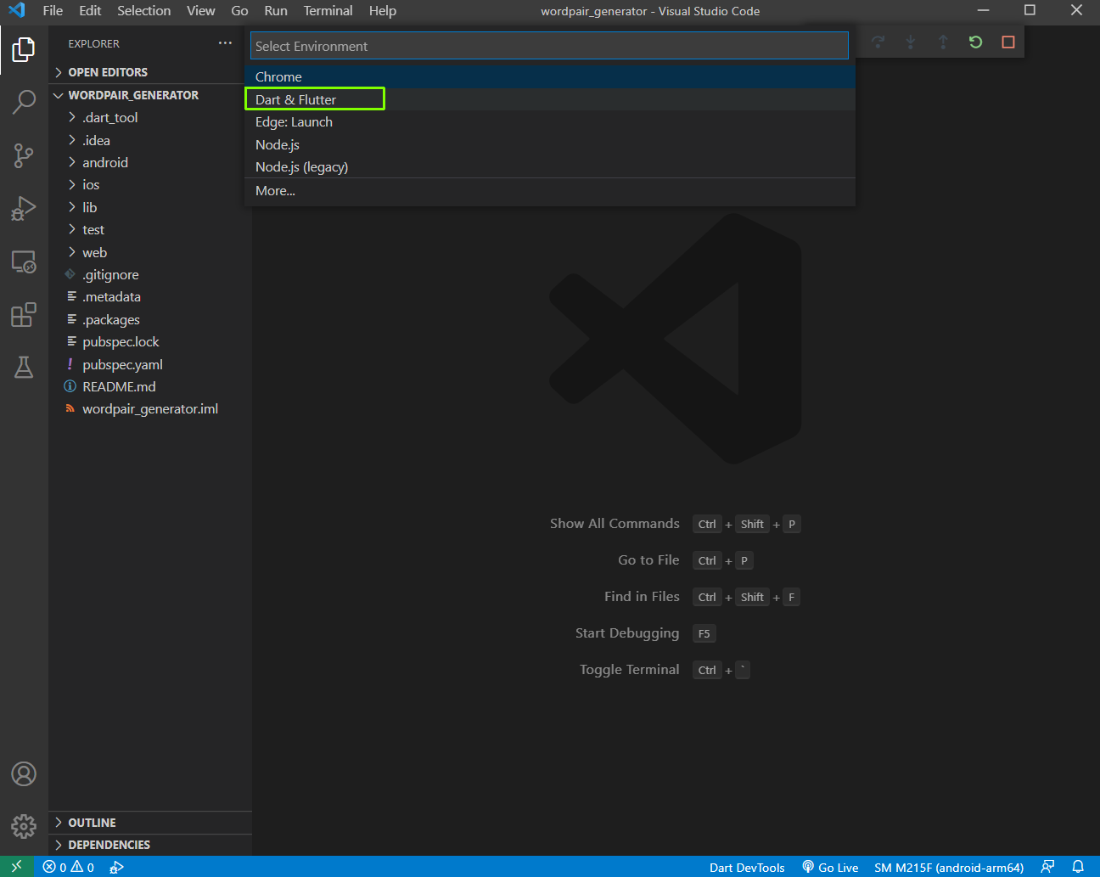
Task: Open the Search view in activity bar
Action: [24, 102]
